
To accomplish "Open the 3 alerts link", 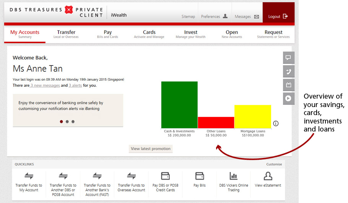I will (75, 85).
